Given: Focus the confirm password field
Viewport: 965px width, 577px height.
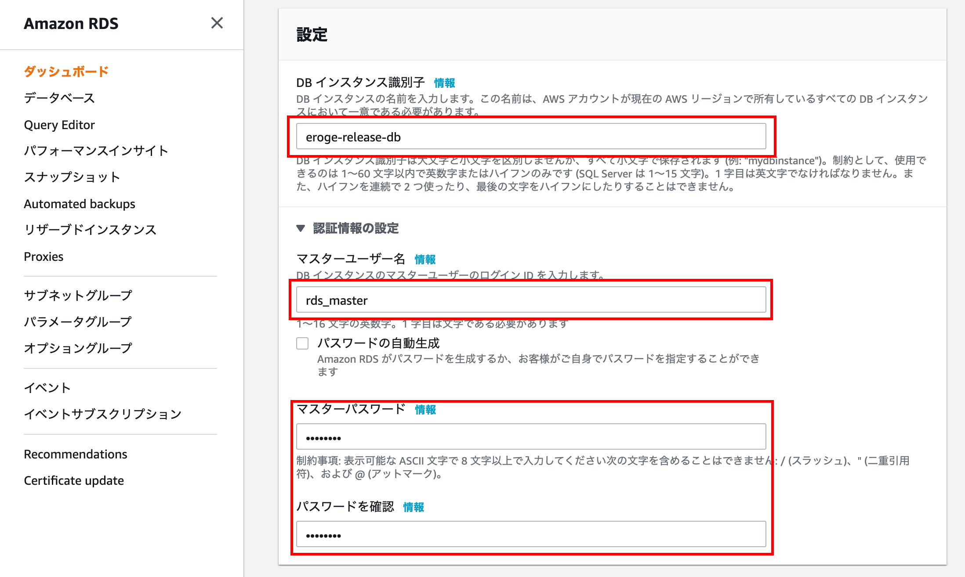Looking at the screenshot, I should tap(531, 534).
